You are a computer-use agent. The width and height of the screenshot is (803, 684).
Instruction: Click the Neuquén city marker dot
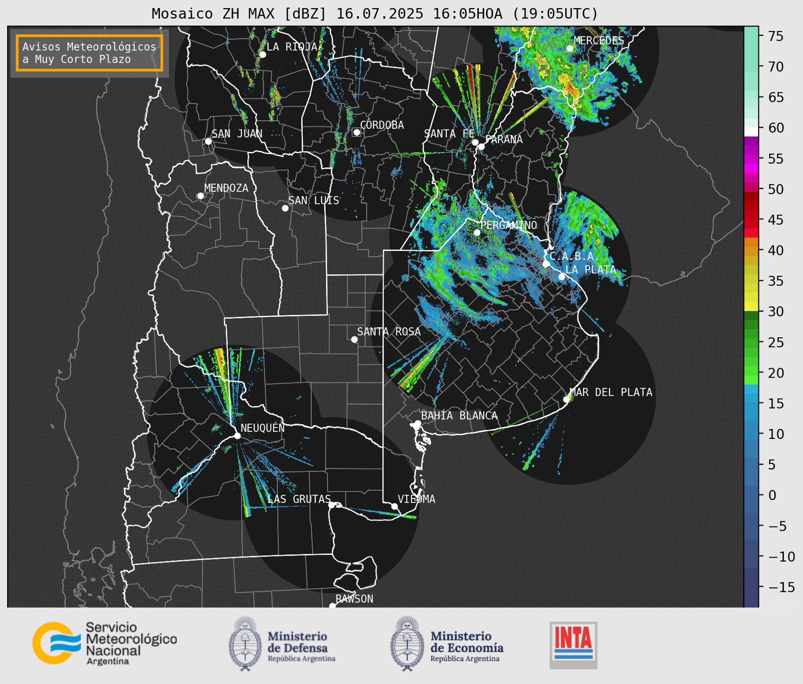[x=237, y=436]
